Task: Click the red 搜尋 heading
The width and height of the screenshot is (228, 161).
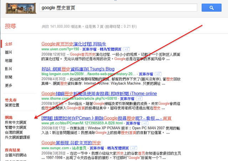Action: (10, 26)
